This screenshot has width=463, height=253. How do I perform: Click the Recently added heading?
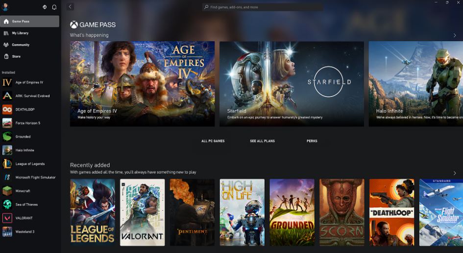point(90,165)
